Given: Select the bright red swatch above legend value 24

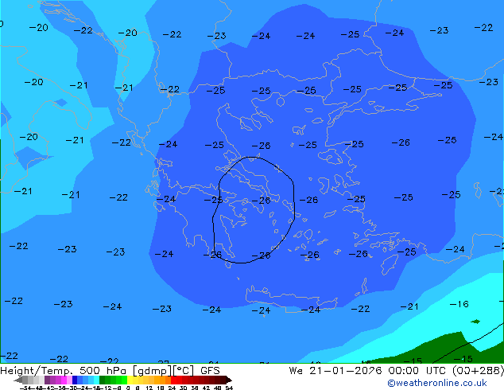Looking at the screenshot, I should (173, 380).
